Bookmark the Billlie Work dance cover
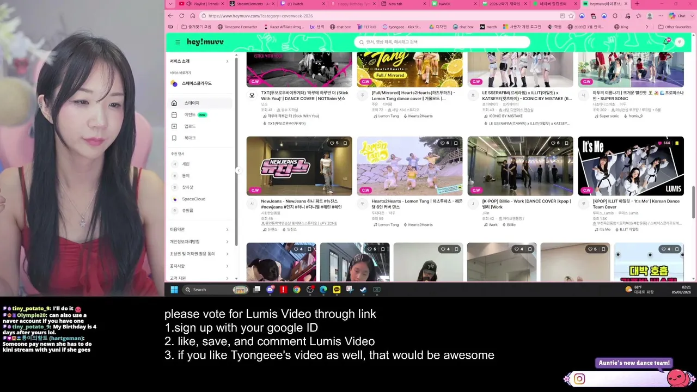Image resolution: width=697 pixels, height=392 pixels. (566, 143)
